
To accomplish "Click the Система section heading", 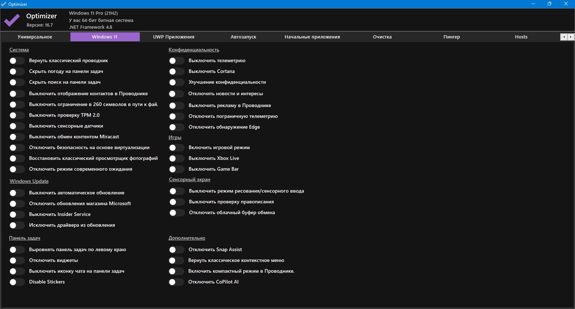I will (19, 50).
